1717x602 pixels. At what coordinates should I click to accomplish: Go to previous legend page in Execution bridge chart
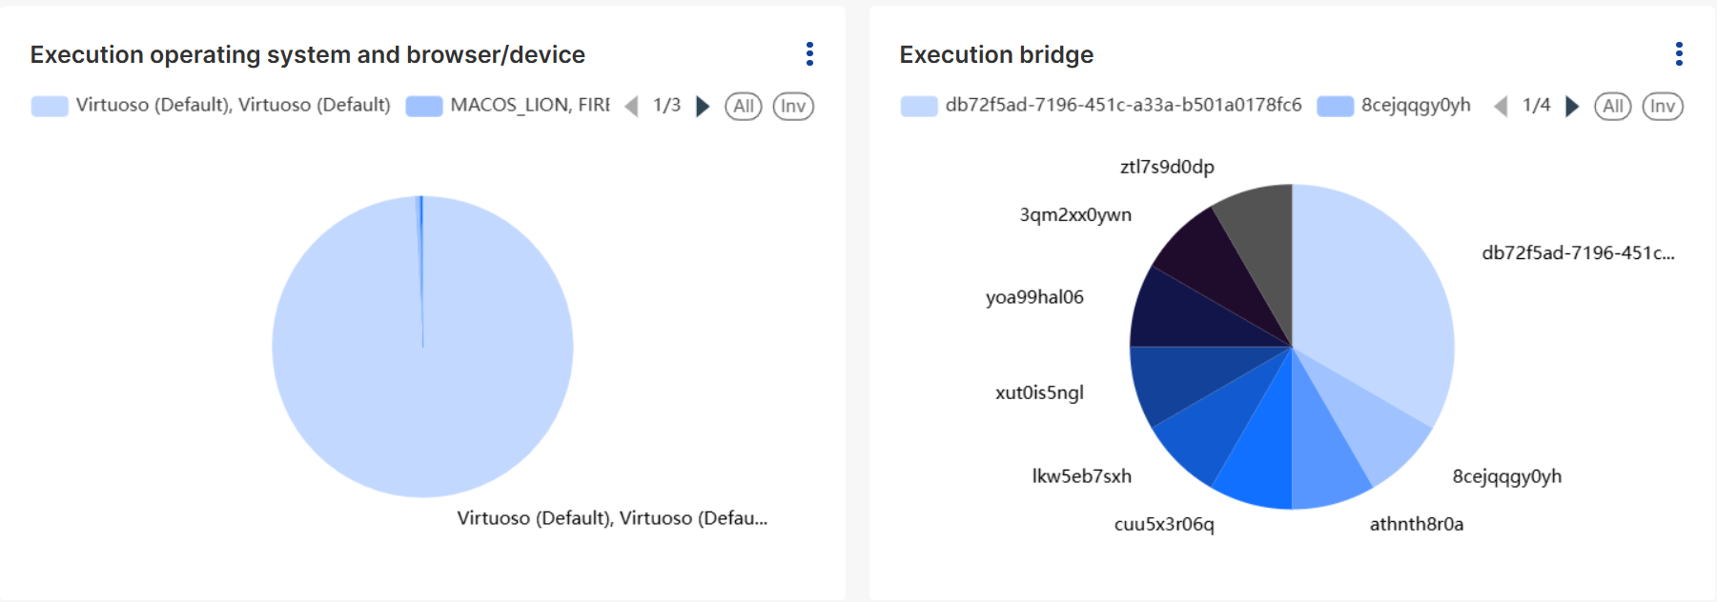click(1501, 106)
